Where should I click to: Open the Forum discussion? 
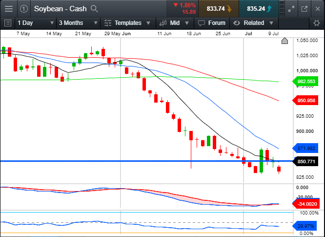click(212, 23)
